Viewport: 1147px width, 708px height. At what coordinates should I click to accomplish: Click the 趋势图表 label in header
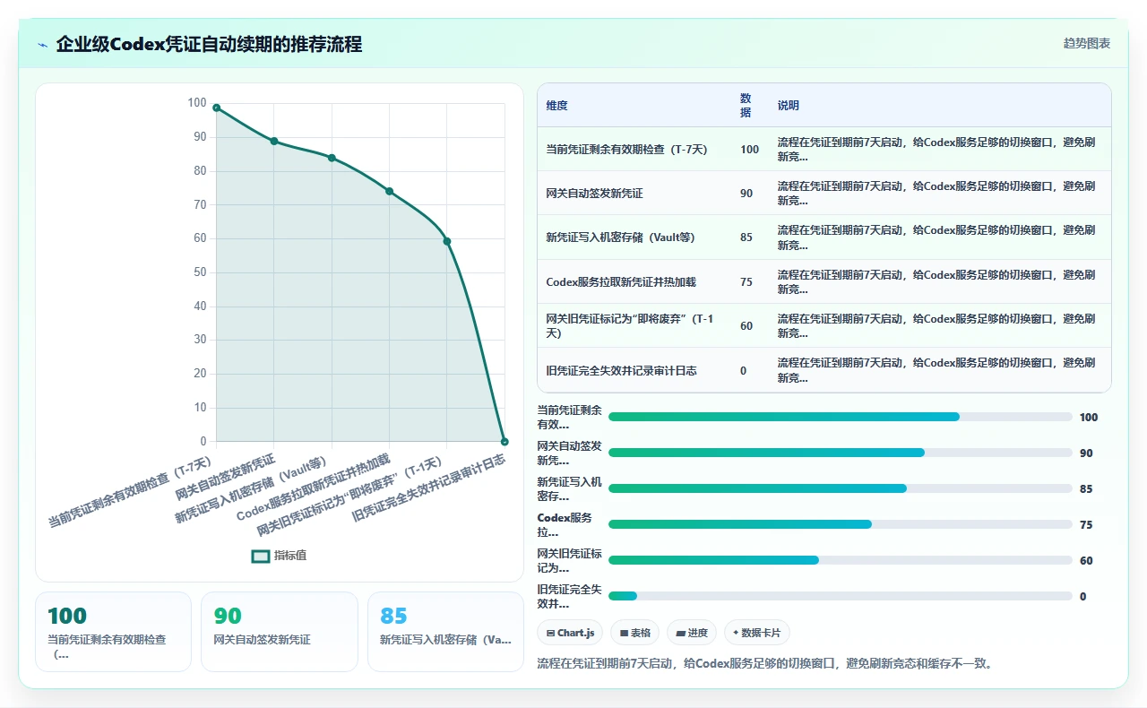coord(1087,43)
